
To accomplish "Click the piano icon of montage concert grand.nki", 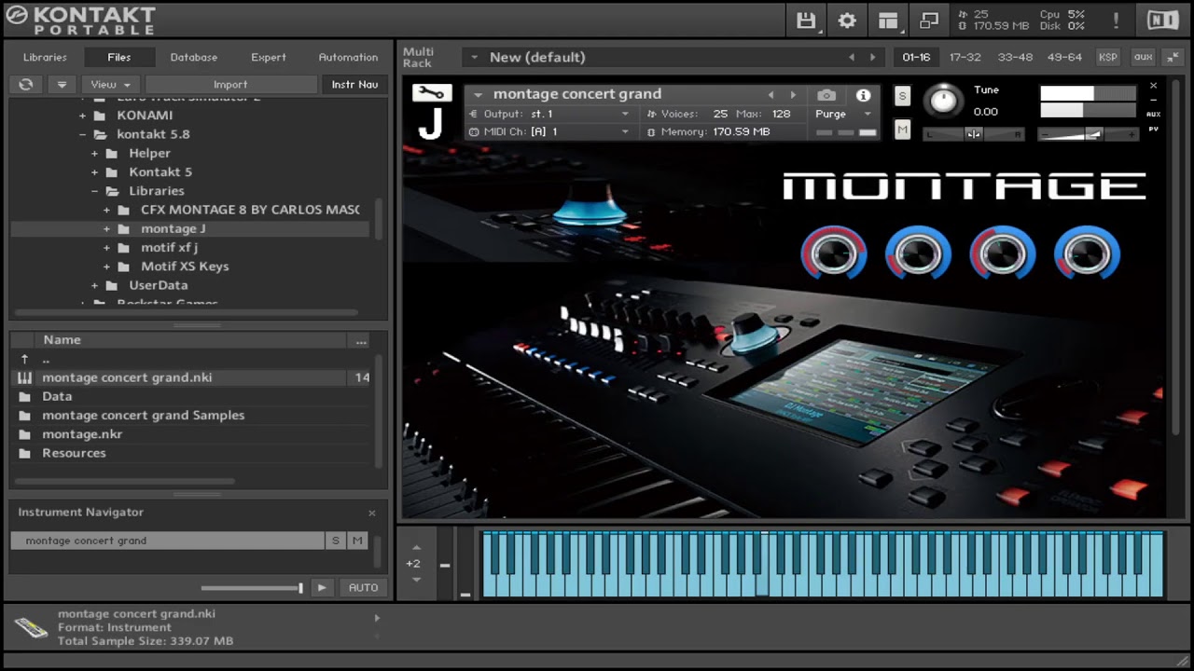I will point(24,377).
